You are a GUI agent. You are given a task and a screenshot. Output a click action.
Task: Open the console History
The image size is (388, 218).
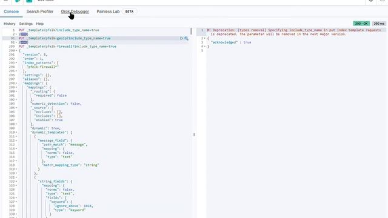10,24
